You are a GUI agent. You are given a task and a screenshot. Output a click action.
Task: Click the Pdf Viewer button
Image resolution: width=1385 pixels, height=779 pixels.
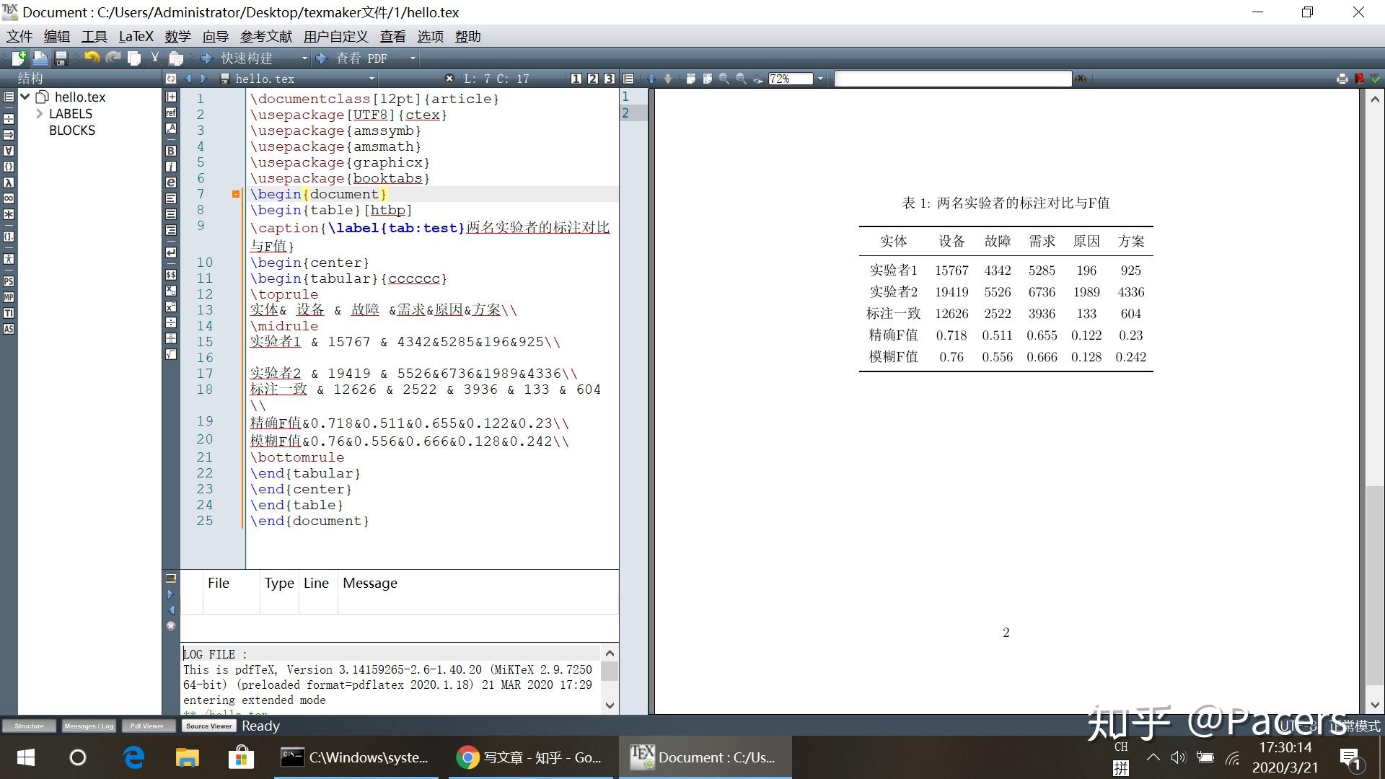(147, 726)
